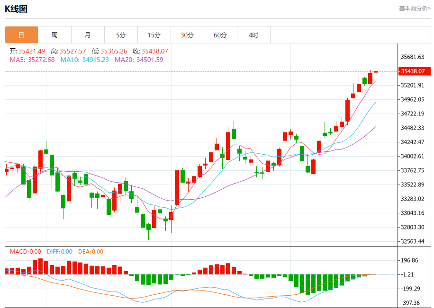Image resolution: width=434 pixels, height=308 pixels.
Task: Select the 日 daily chart tab
Action: click(x=22, y=35)
